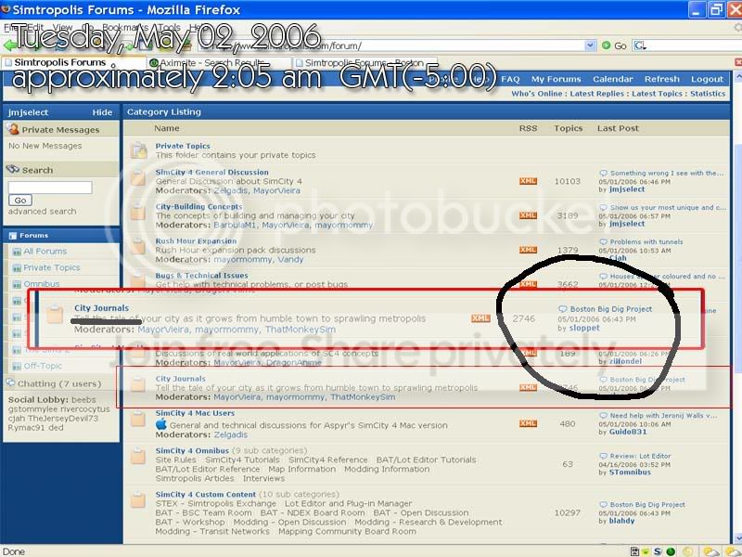742x557 pixels.
Task: Click the green Go icon in address bar
Action: click(x=607, y=45)
